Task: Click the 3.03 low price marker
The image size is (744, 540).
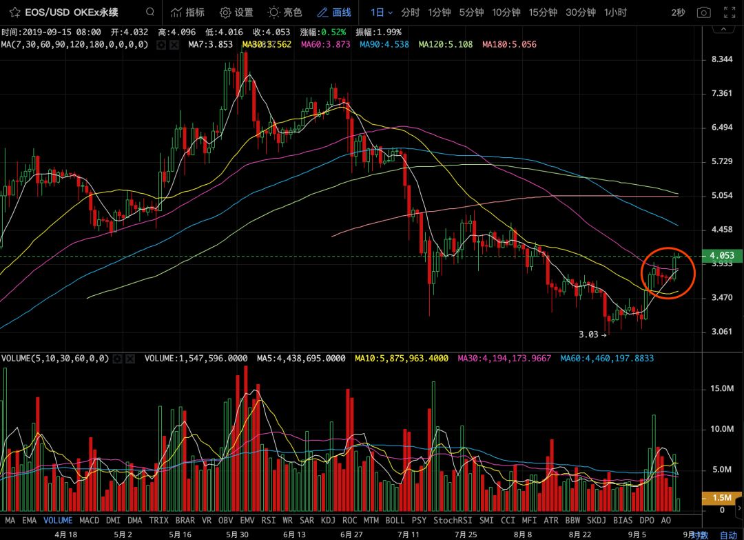Action: (592, 334)
